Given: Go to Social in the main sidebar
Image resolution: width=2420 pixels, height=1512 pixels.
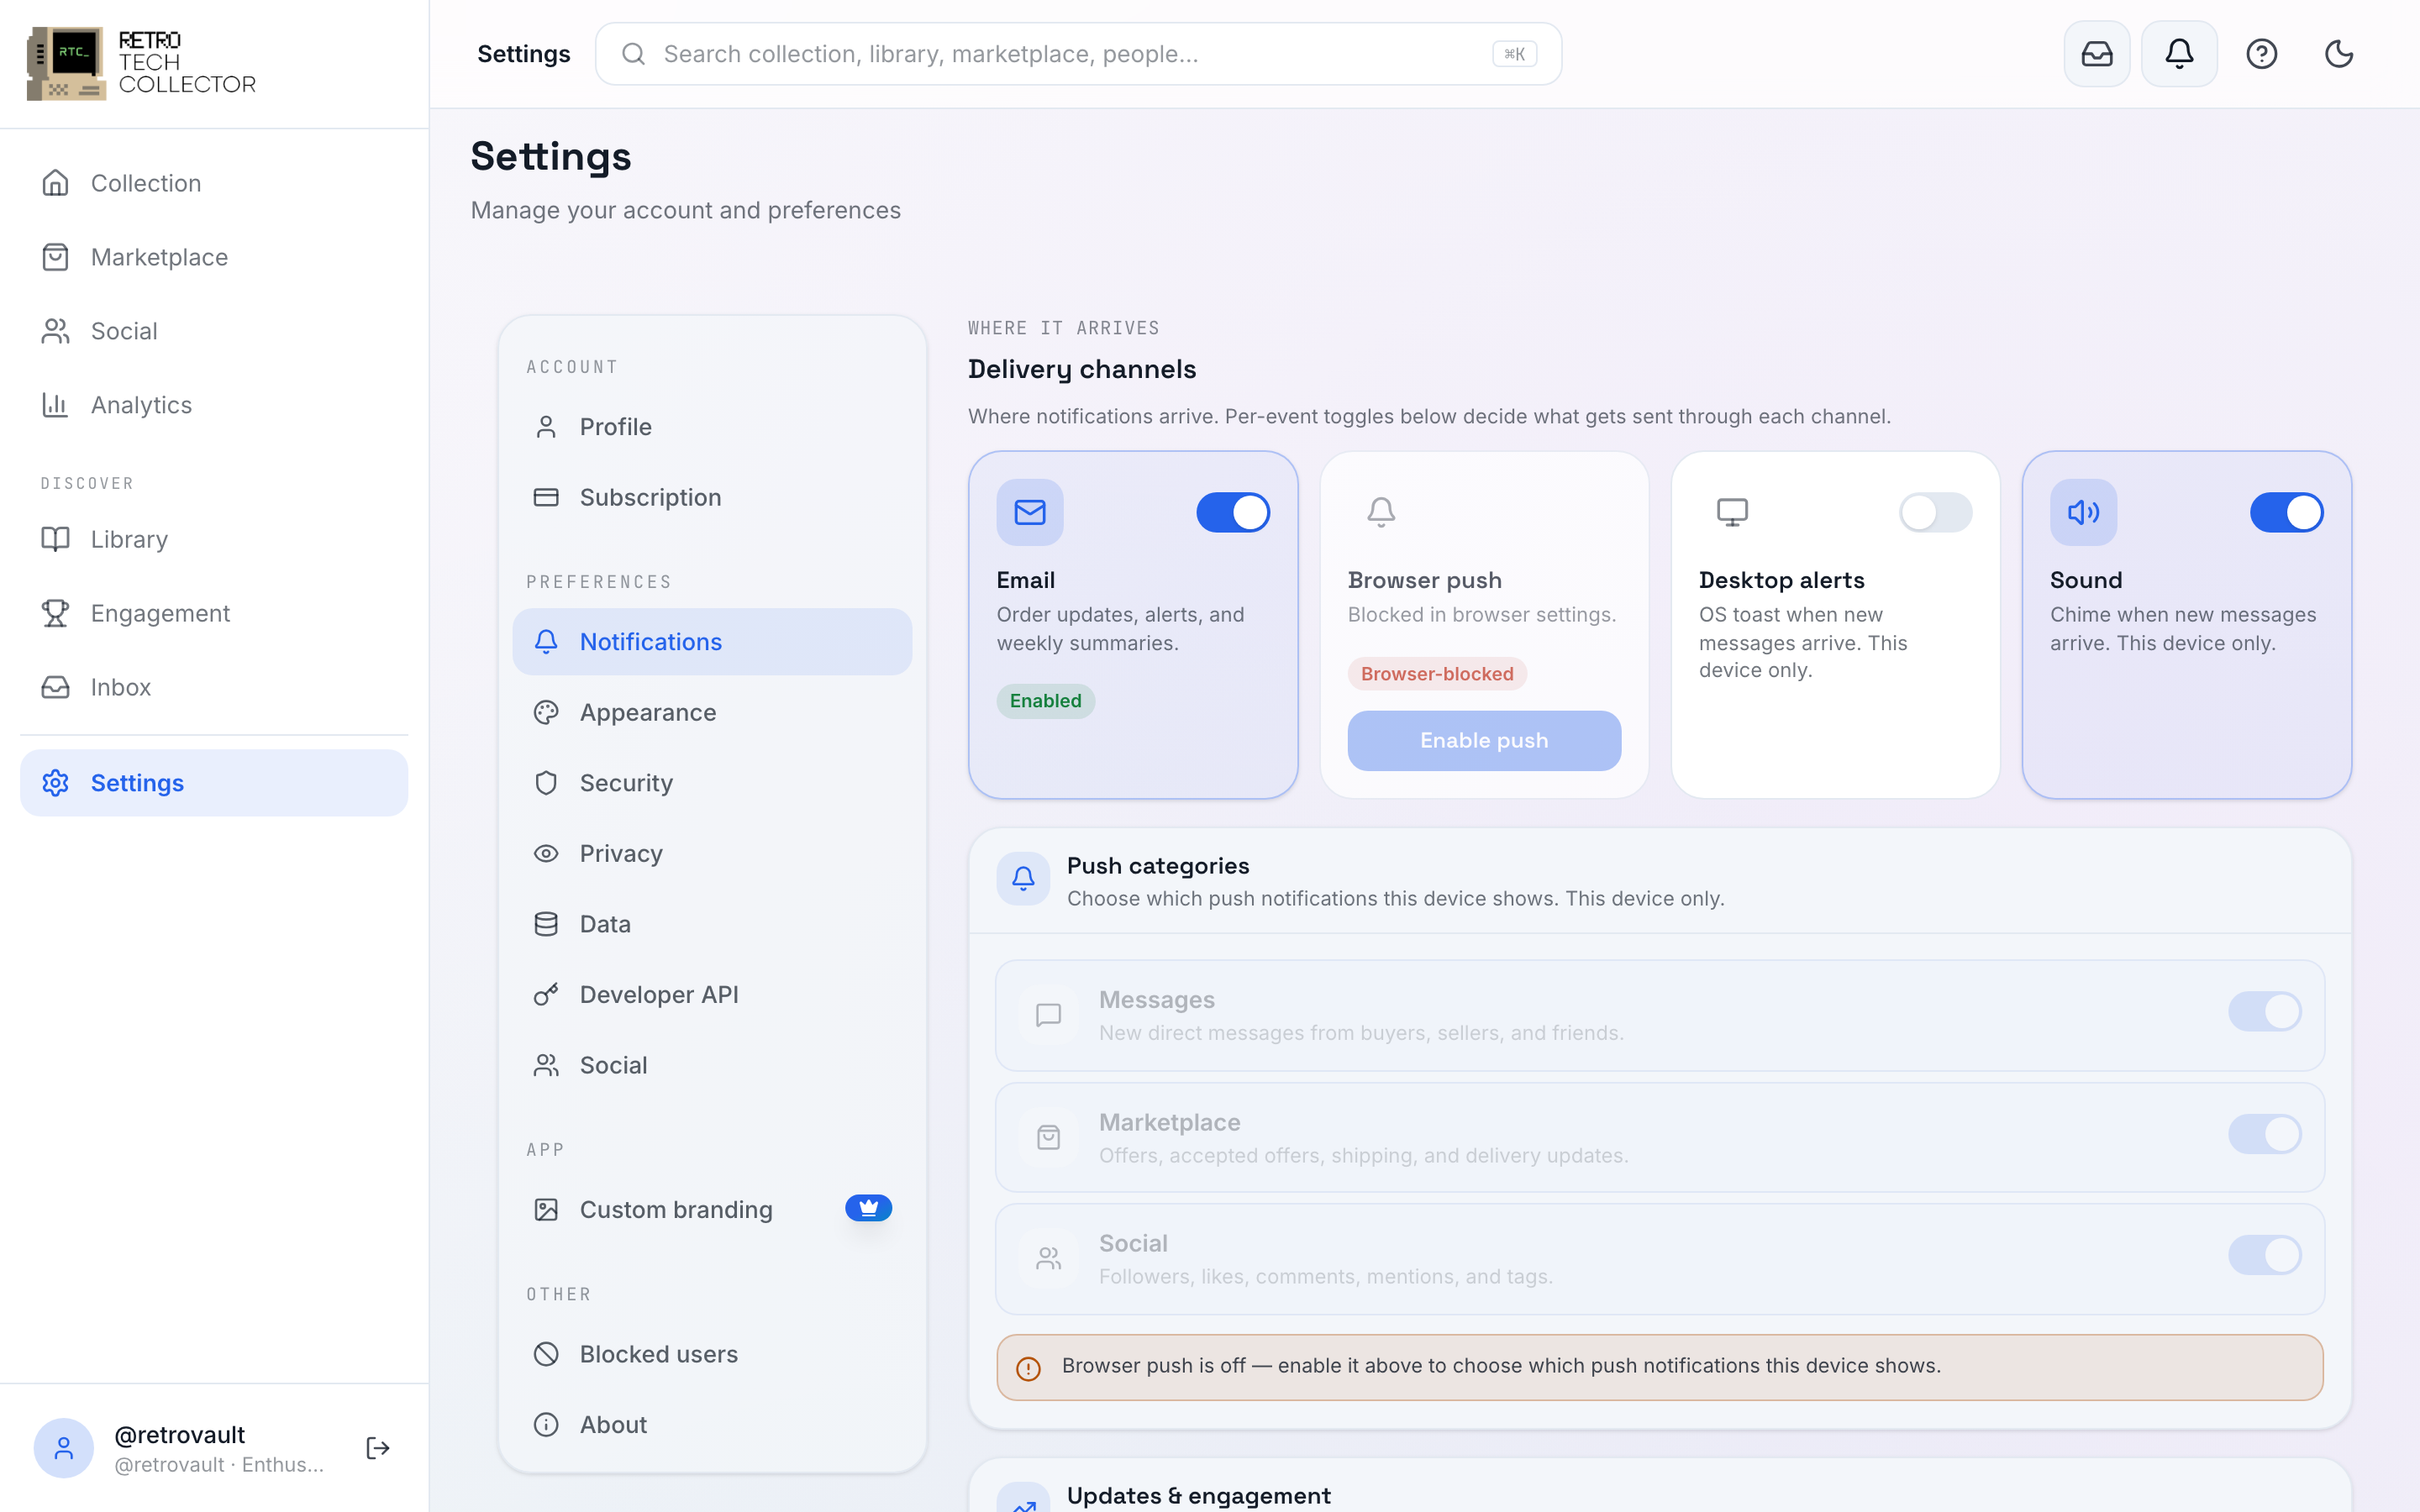Looking at the screenshot, I should 214,331.
